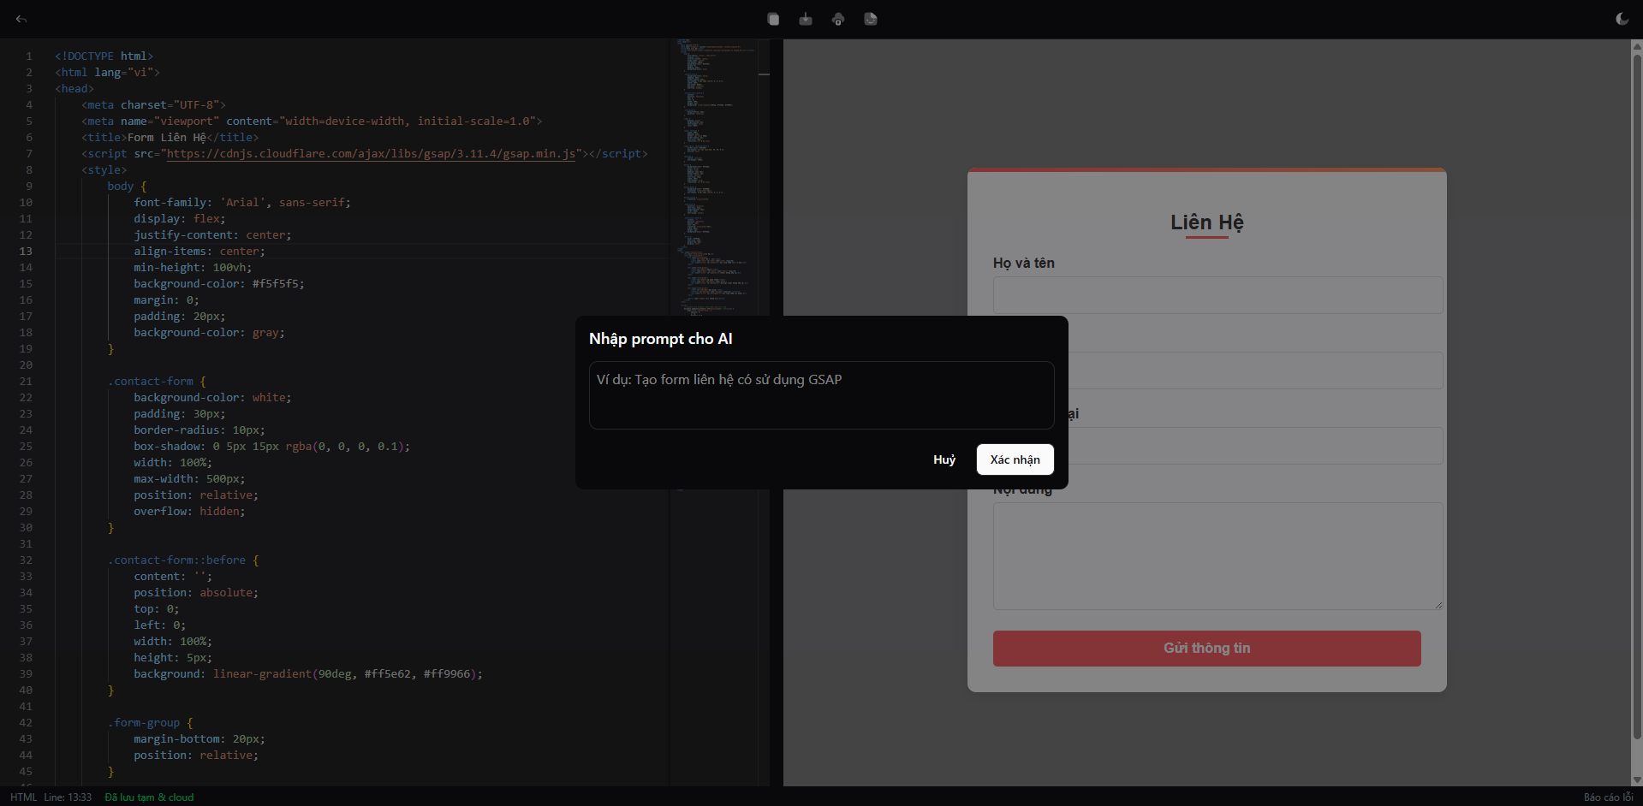Open the gsap.min.js cloudflare URL in the code
The width and height of the screenshot is (1643, 806).
pyautogui.click(x=371, y=154)
